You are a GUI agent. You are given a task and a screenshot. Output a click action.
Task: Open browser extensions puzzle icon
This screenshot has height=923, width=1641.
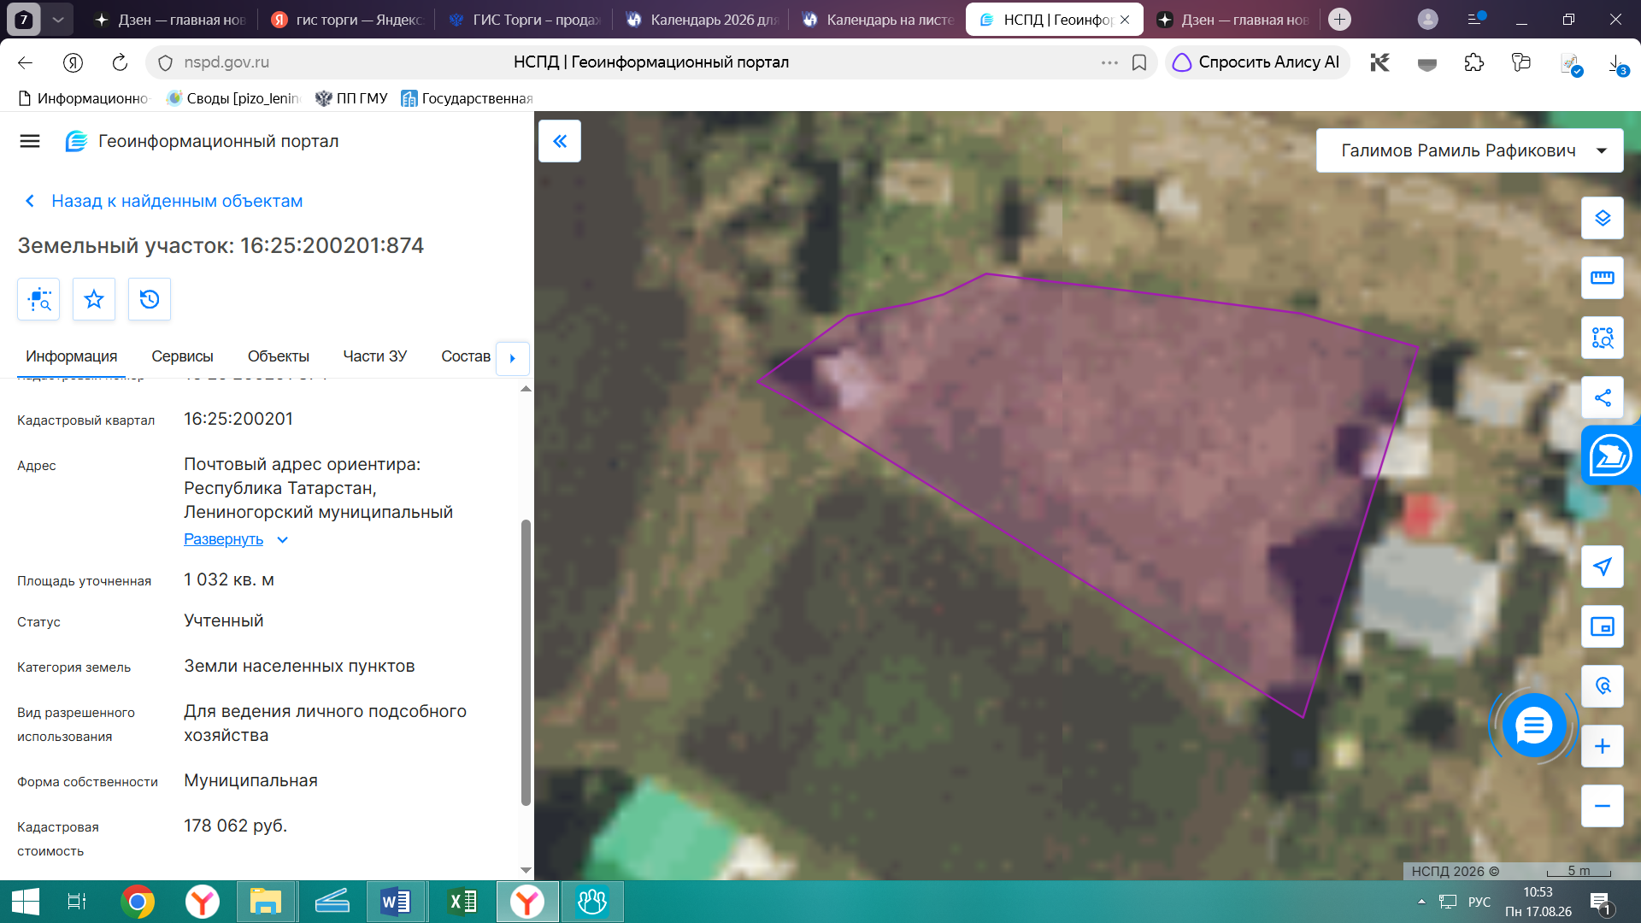tap(1474, 62)
